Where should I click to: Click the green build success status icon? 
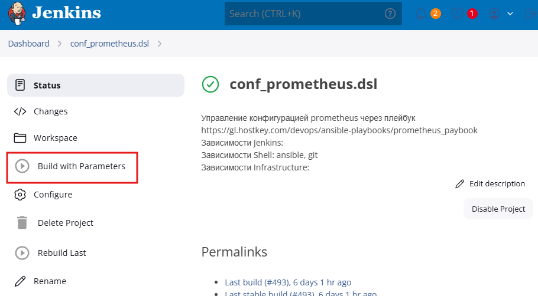(210, 84)
